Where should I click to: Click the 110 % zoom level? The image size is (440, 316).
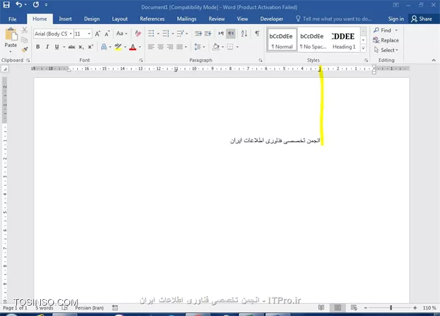coord(430,308)
